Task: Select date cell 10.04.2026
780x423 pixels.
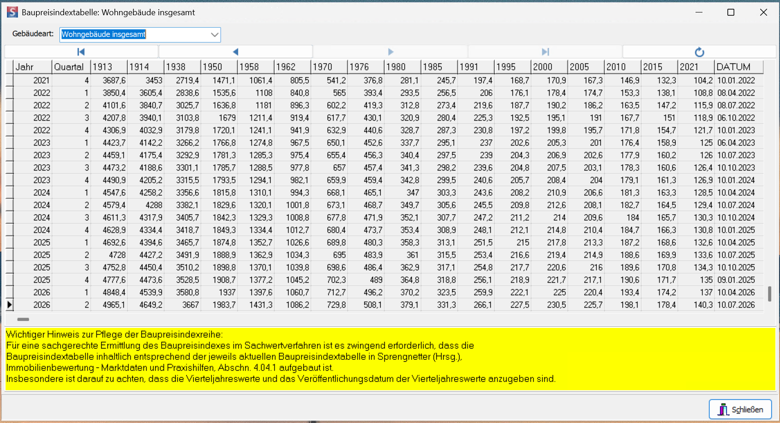Action: pyautogui.click(x=739, y=292)
